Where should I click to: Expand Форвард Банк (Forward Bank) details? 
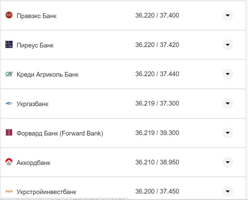(227, 133)
